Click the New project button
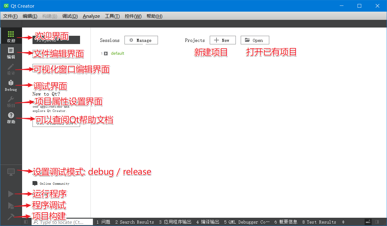This screenshot has width=387, height=226. [x=223, y=40]
